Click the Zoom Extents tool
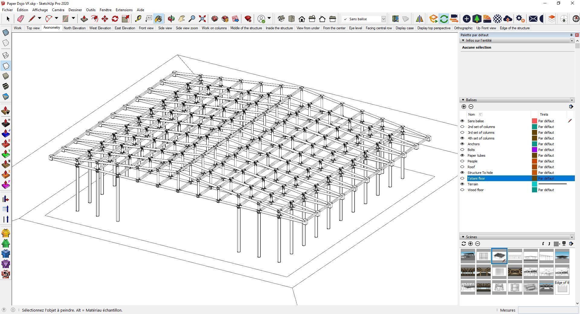Screen dimensions: 580x314 pos(202,19)
